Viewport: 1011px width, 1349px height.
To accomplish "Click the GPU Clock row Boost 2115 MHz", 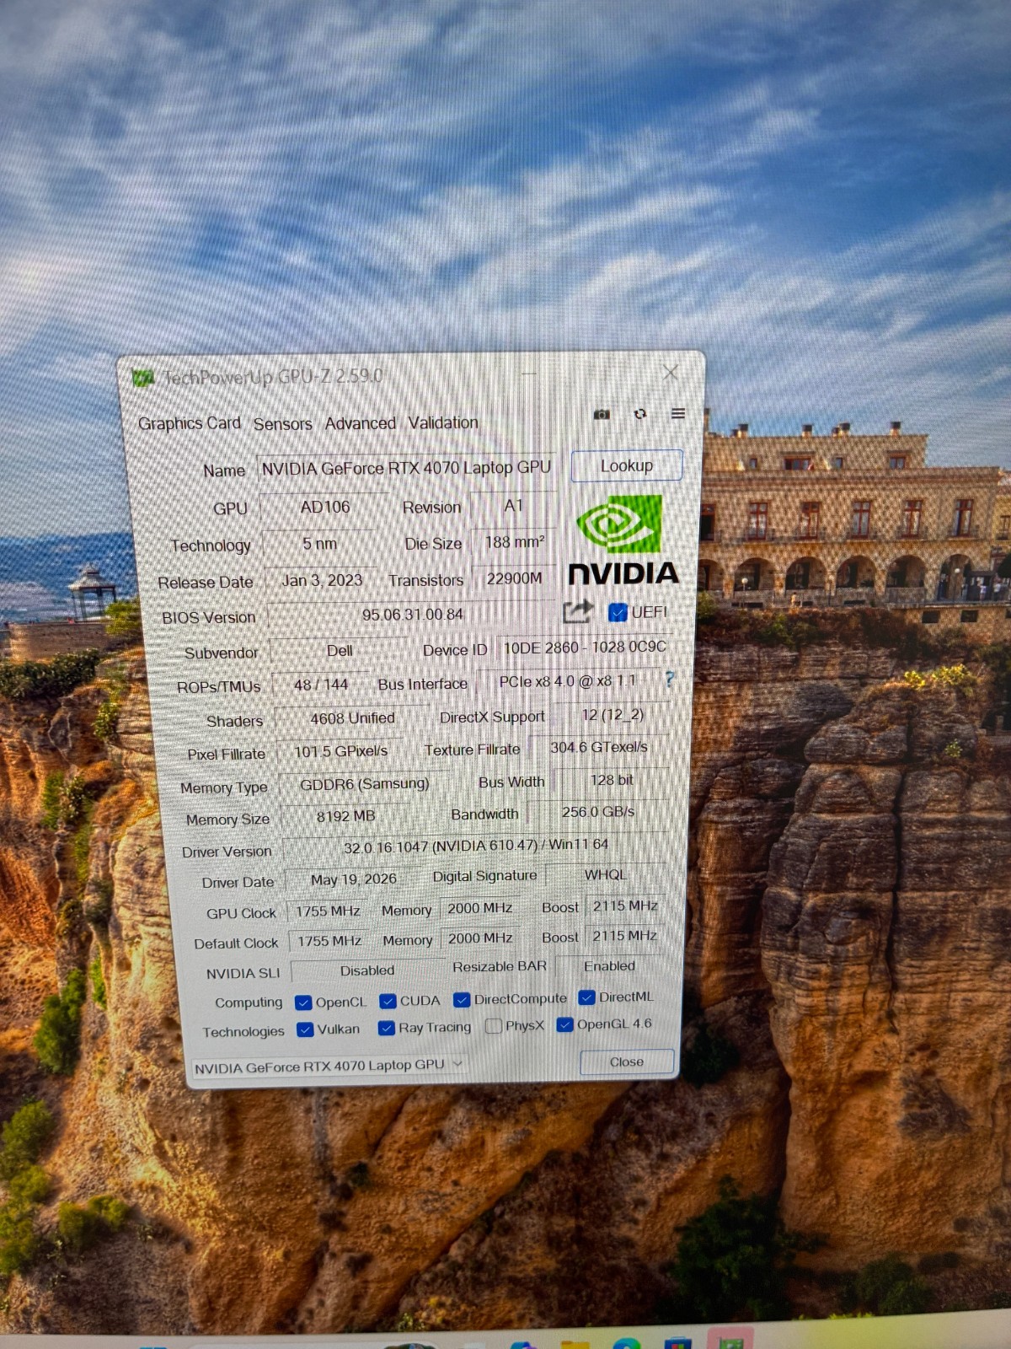I will (625, 906).
